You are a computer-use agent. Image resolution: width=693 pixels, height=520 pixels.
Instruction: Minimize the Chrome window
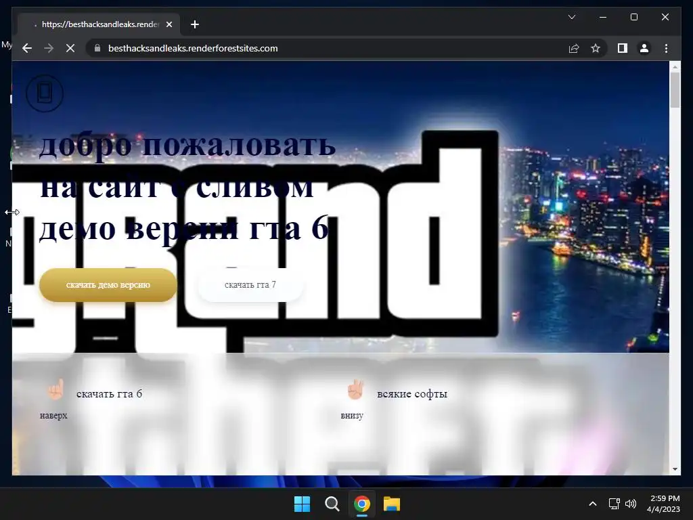click(603, 17)
